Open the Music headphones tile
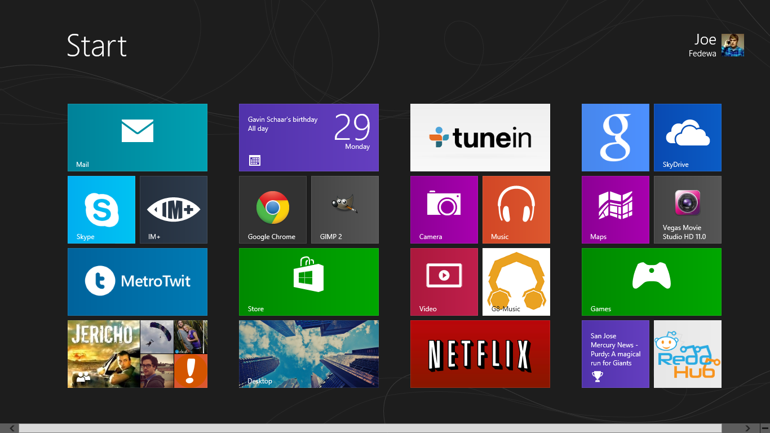 (x=516, y=209)
